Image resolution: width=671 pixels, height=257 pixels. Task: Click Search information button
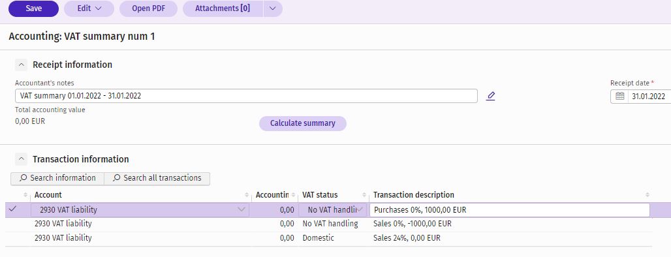[x=57, y=178]
